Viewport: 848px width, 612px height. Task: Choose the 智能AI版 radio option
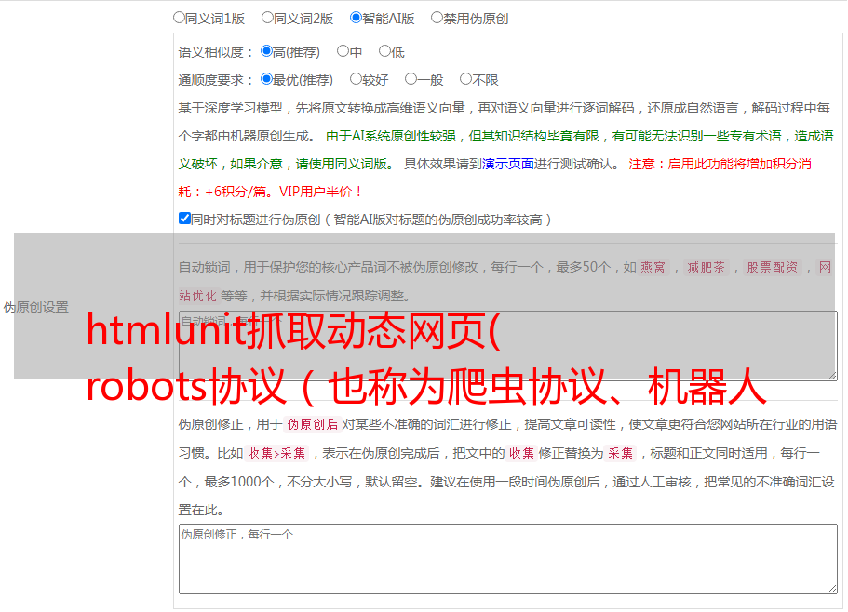pos(356,18)
